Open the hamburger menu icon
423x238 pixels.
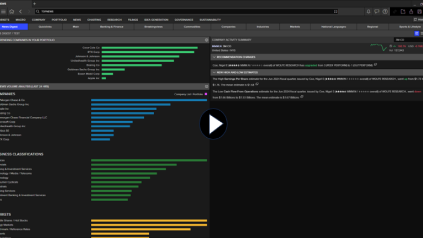pos(3,11)
